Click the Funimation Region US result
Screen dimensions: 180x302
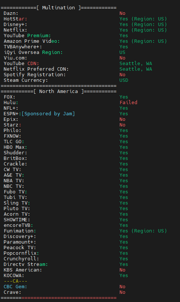click(x=143, y=231)
